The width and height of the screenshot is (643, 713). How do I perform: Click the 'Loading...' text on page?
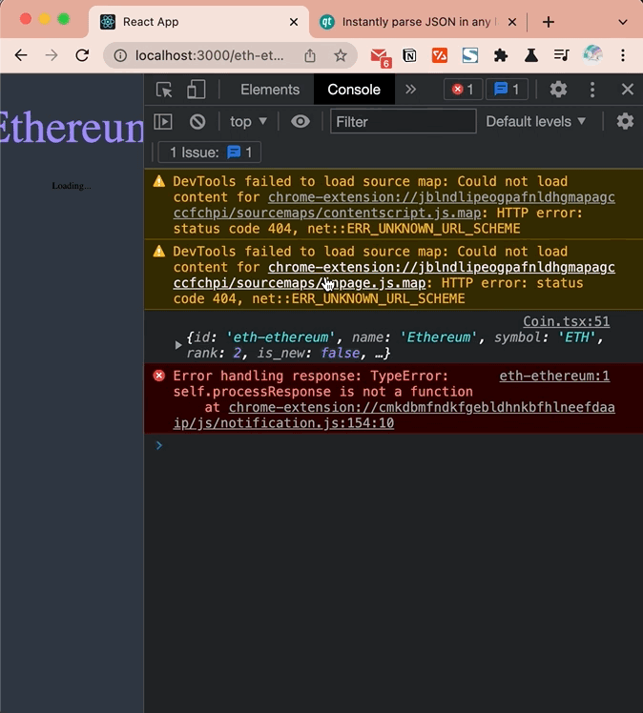point(72,186)
